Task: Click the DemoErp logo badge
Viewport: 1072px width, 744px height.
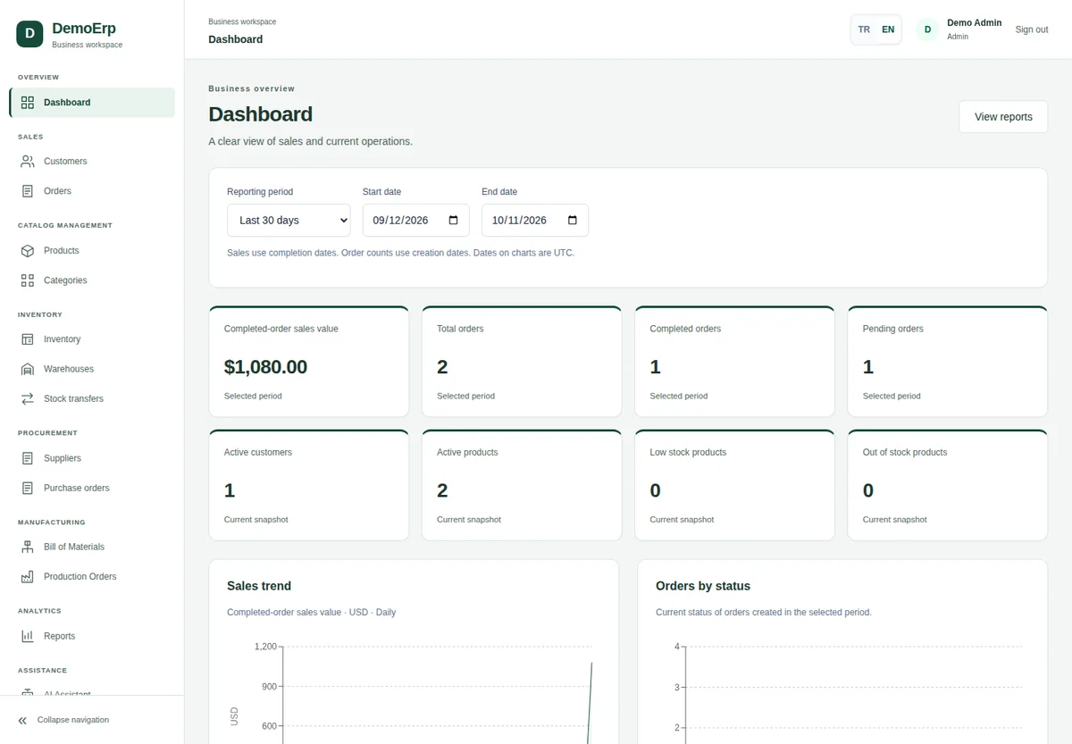Action: [x=29, y=34]
